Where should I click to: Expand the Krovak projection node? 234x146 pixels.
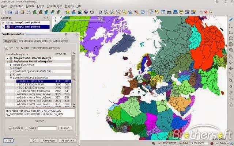11,74
